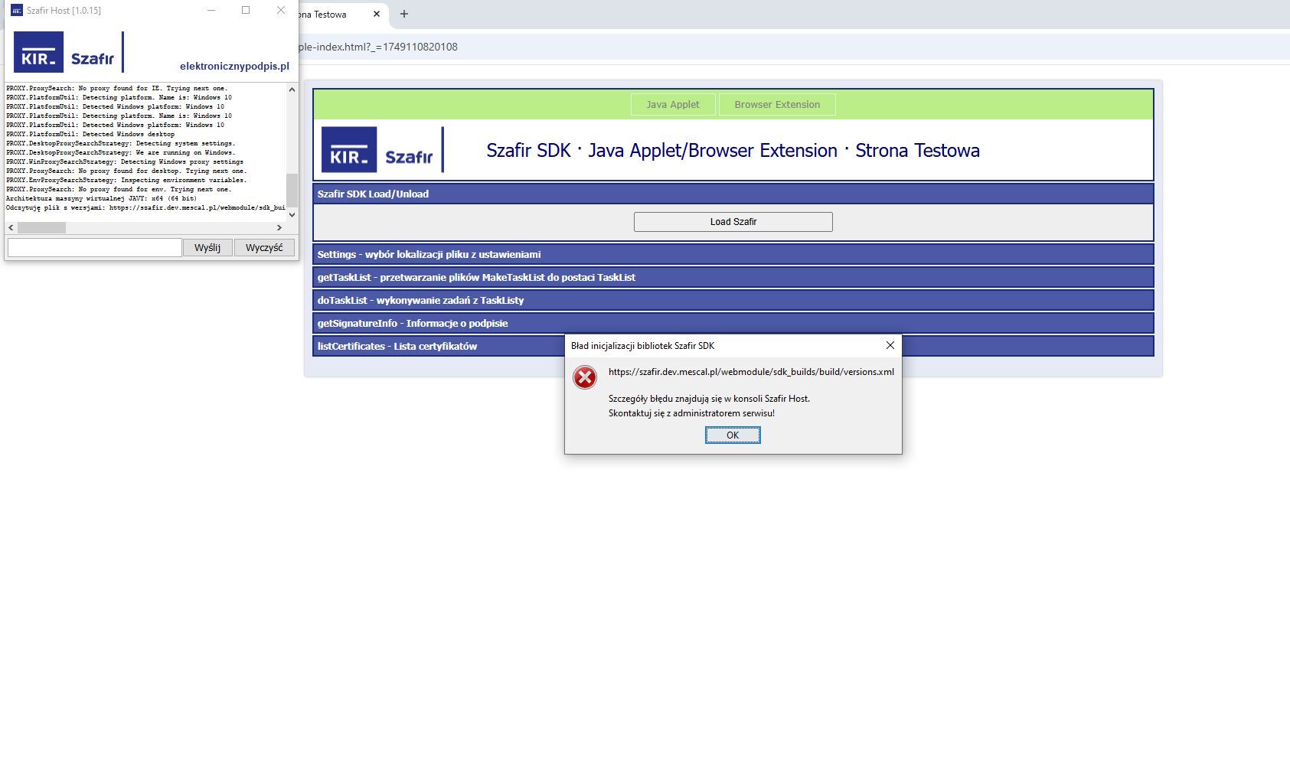Expand the getSignatureInfo section
The image size is (1290, 763).
412,323
